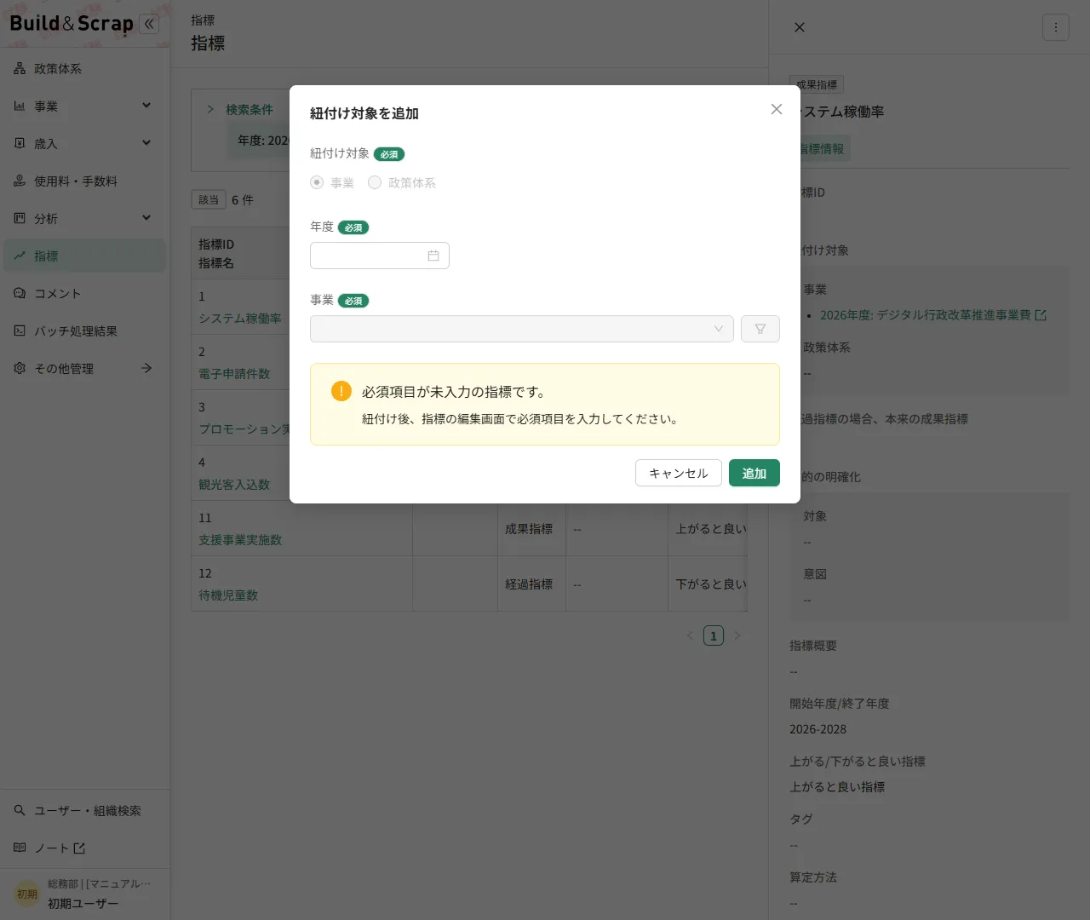1090x920 pixels.
Task: Close the 紐付け対象を追加 dialog
Action: (x=777, y=109)
